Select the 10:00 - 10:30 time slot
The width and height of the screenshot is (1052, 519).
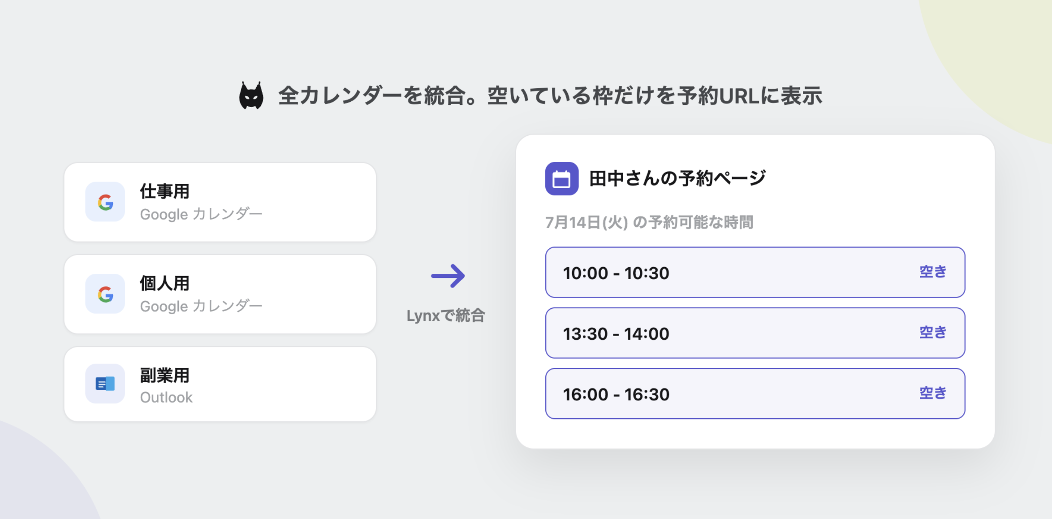coord(755,272)
